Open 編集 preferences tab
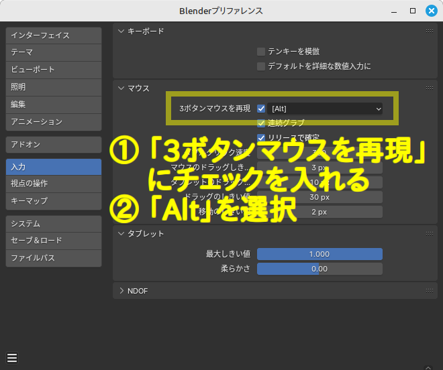 pyautogui.click(x=54, y=105)
